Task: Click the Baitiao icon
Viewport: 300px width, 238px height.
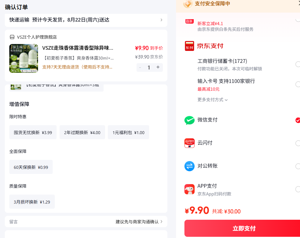Action: coord(190,22)
